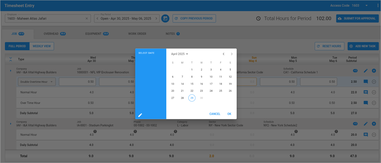Click Copy Previous Period button
Image resolution: width=381 pixels, height=163 pixels.
[x=194, y=19]
